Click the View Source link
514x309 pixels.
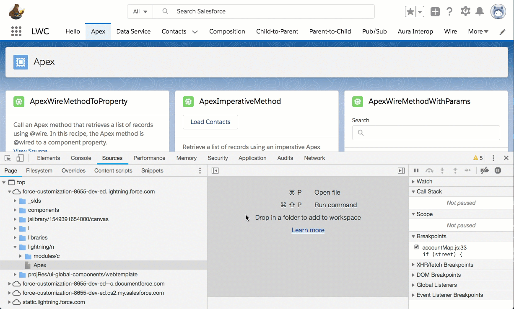pyautogui.click(x=30, y=150)
